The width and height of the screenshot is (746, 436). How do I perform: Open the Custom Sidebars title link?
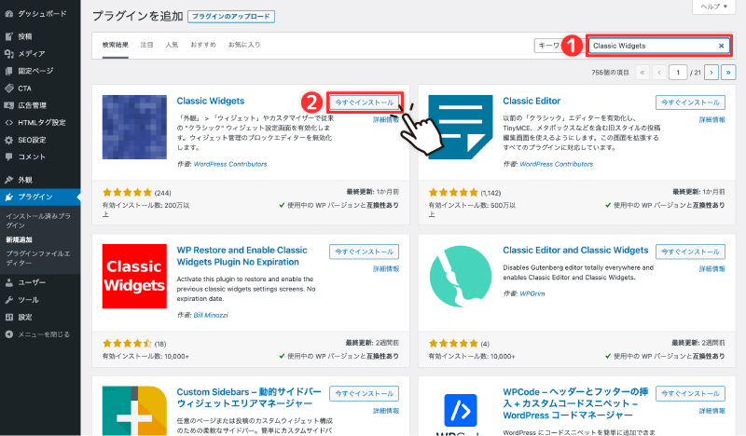click(x=249, y=398)
